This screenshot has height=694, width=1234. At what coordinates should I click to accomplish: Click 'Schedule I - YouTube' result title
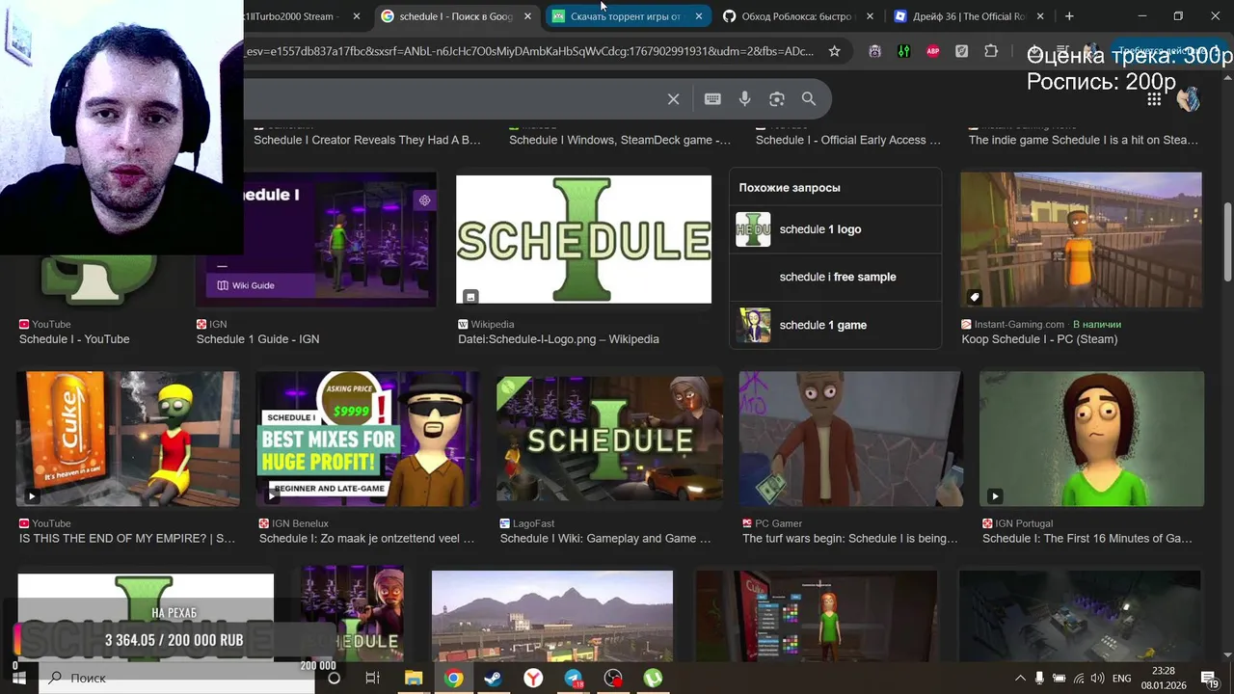[74, 339]
